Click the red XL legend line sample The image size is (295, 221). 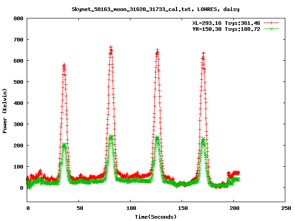[271, 23]
